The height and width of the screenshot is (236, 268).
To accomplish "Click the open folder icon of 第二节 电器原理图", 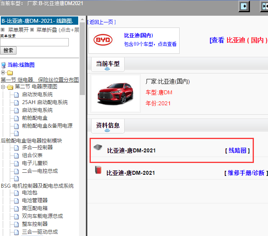I will pyautogui.click(x=10, y=87).
